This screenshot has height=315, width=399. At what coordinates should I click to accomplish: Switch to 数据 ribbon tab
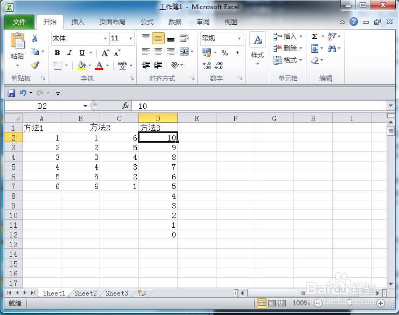tap(175, 22)
